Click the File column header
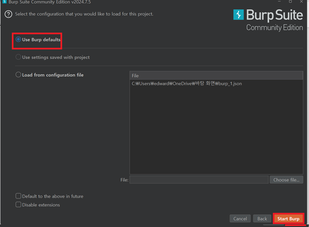This screenshot has height=227, width=309. (216, 76)
